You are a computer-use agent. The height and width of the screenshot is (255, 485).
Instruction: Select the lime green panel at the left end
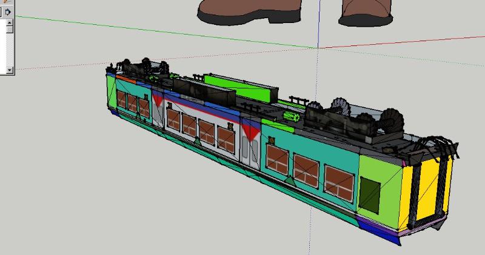pos(110,91)
